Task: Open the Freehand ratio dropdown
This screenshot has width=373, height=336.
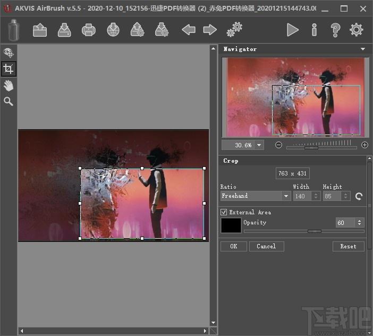Action: pyautogui.click(x=286, y=196)
